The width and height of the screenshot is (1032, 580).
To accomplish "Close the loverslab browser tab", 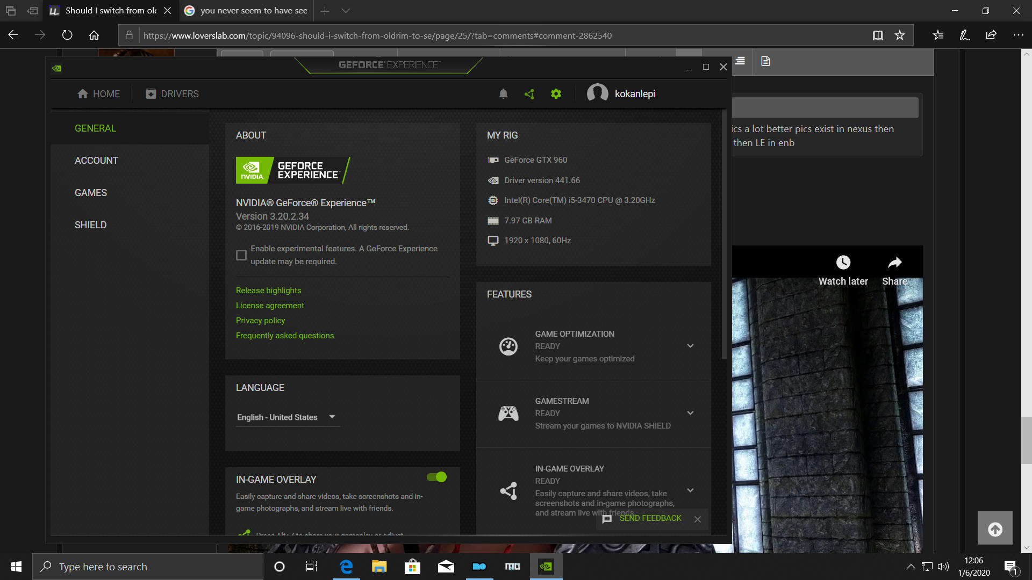I will [168, 11].
